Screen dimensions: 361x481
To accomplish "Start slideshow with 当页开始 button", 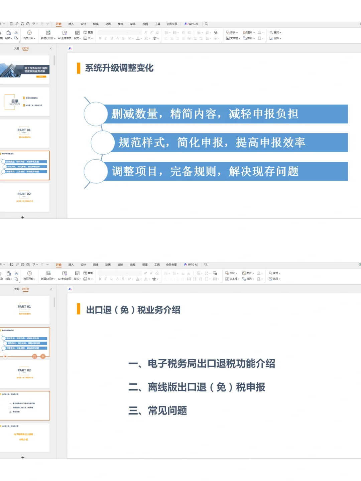I will pos(29,35).
